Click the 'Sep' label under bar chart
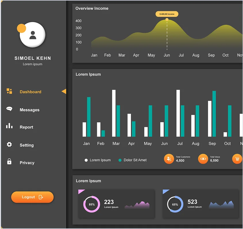 pyautogui.click(x=212, y=144)
